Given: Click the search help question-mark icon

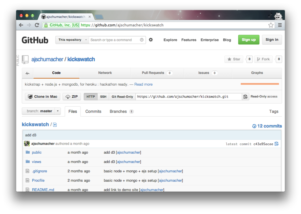Looking at the screenshot, I should pos(142,40).
